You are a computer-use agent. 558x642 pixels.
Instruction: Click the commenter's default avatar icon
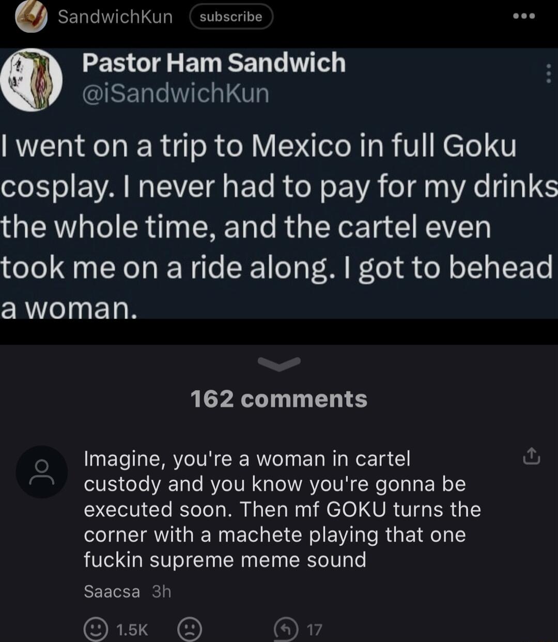[x=41, y=472]
